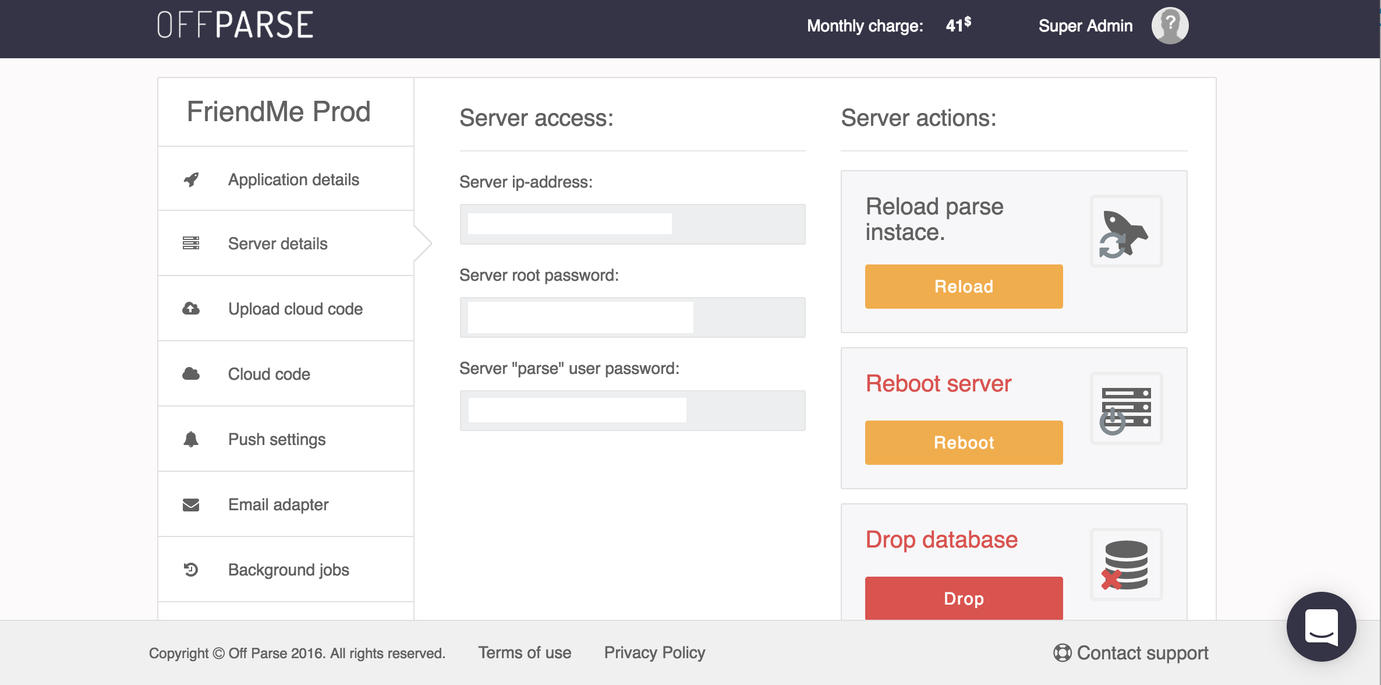Viewport: 1381px width, 685px height.
Task: Click the envelope icon for Email adapter
Action: click(191, 505)
